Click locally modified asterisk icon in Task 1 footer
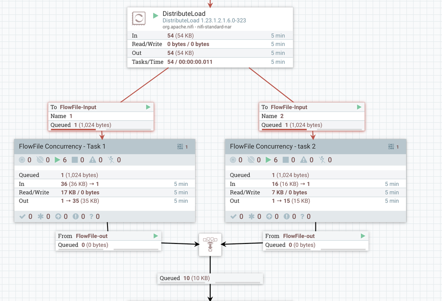The width and height of the screenshot is (442, 301). click(41, 216)
